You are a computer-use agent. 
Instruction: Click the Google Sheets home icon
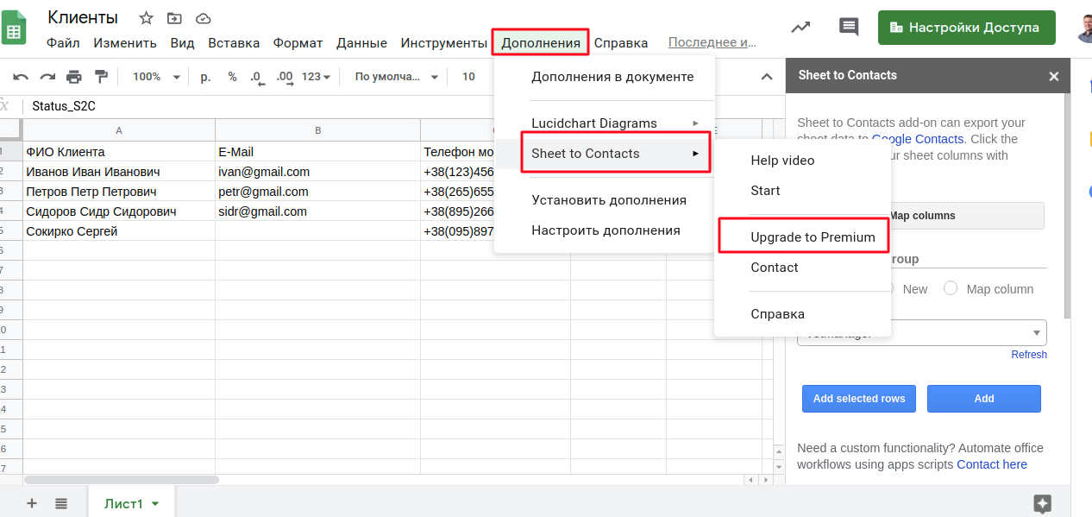(x=14, y=28)
